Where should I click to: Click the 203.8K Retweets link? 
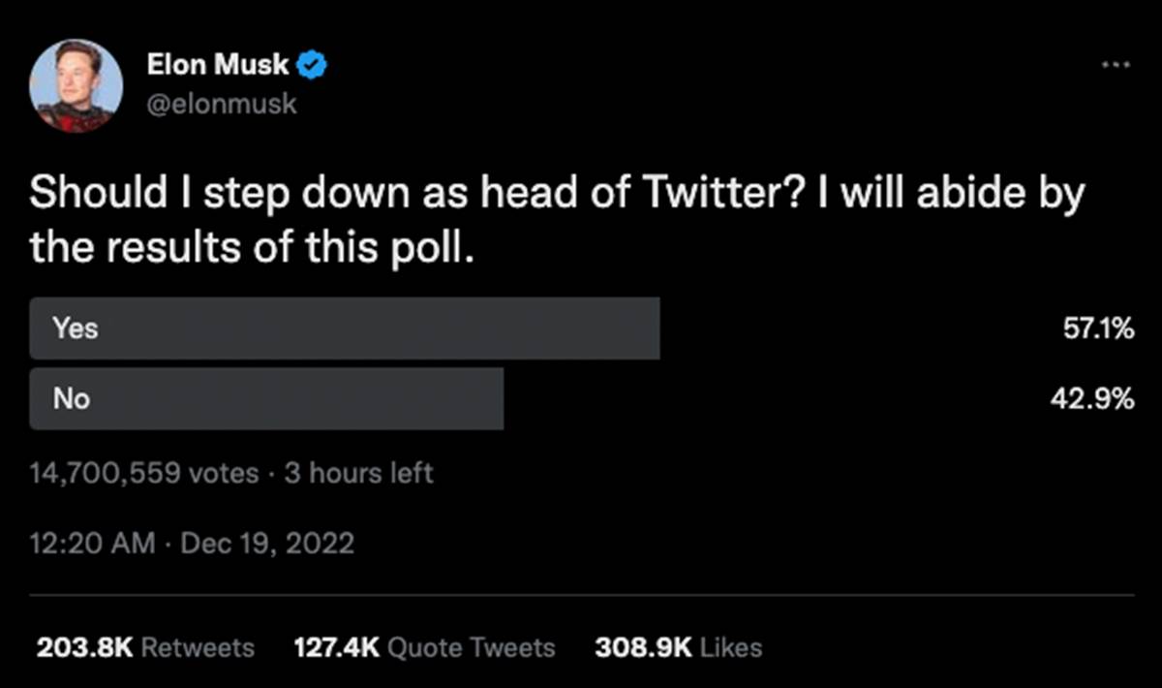pyautogui.click(x=145, y=647)
